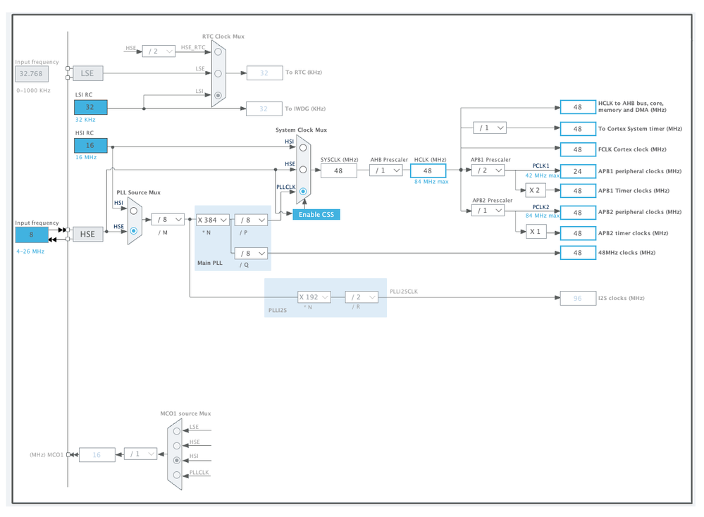Select HSI in MCO1 source Mux
Screen dimensions: 704x517
point(177,460)
